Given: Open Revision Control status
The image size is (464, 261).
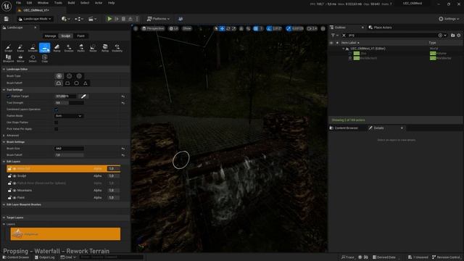Looking at the screenshot, I should (446, 257).
